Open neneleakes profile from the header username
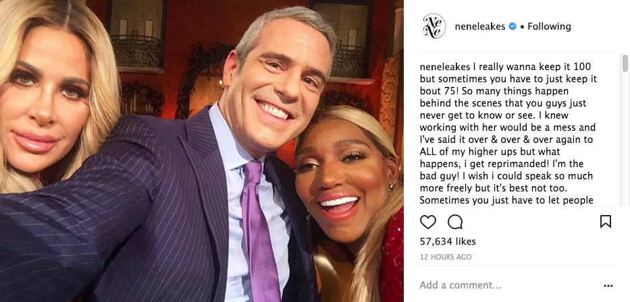This screenshot has height=302, width=630. [x=479, y=26]
